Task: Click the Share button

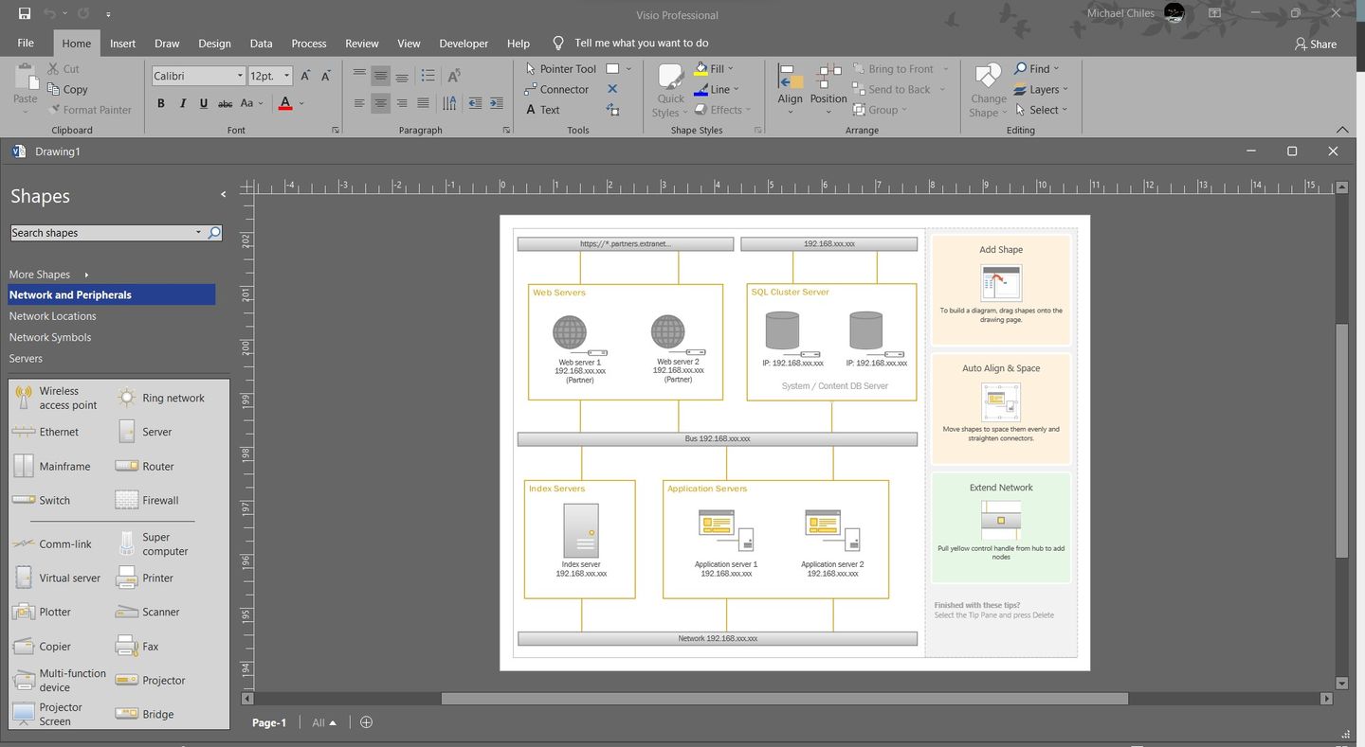Action: click(x=1316, y=44)
